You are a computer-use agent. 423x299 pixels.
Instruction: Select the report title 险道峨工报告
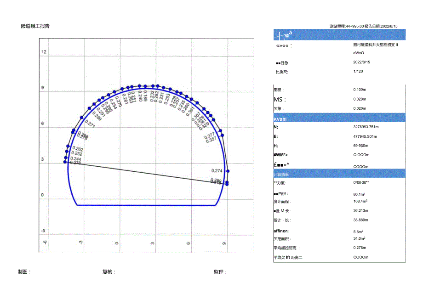(x=35, y=26)
